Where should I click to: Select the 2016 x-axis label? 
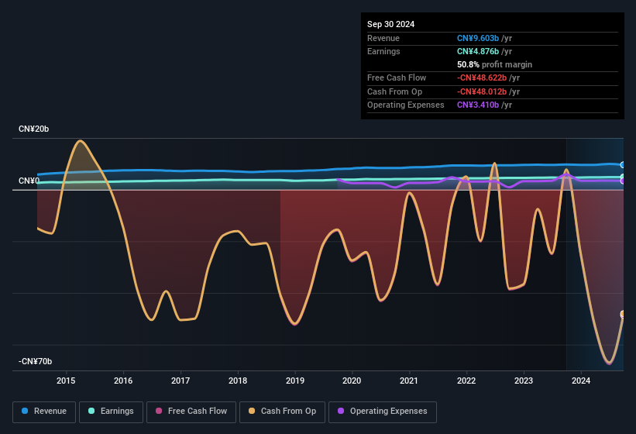[123, 381]
